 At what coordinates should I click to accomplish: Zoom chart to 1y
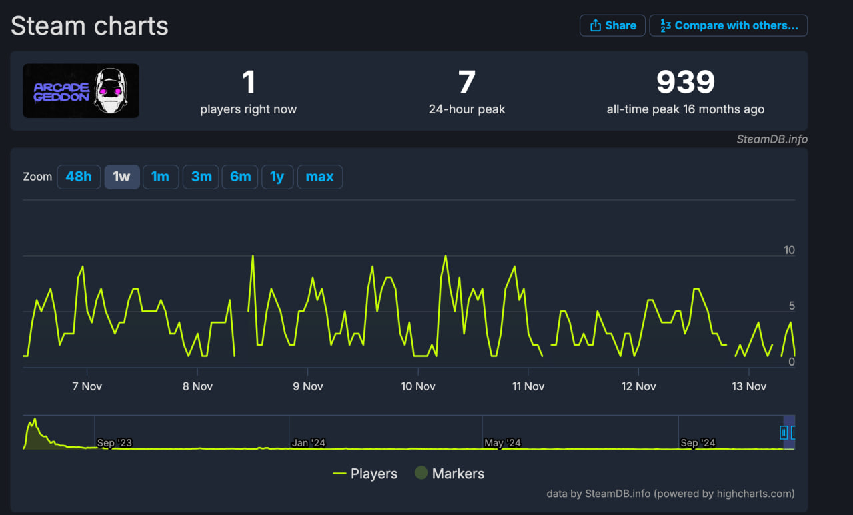coord(277,177)
